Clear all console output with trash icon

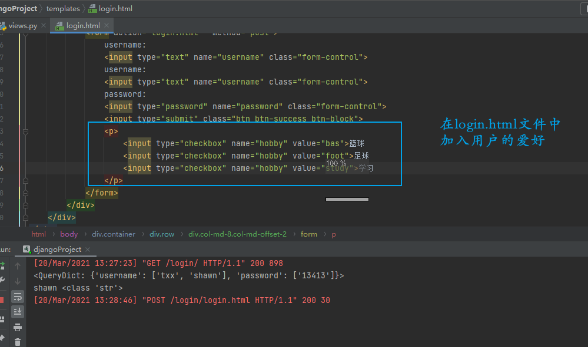pyautogui.click(x=18, y=342)
